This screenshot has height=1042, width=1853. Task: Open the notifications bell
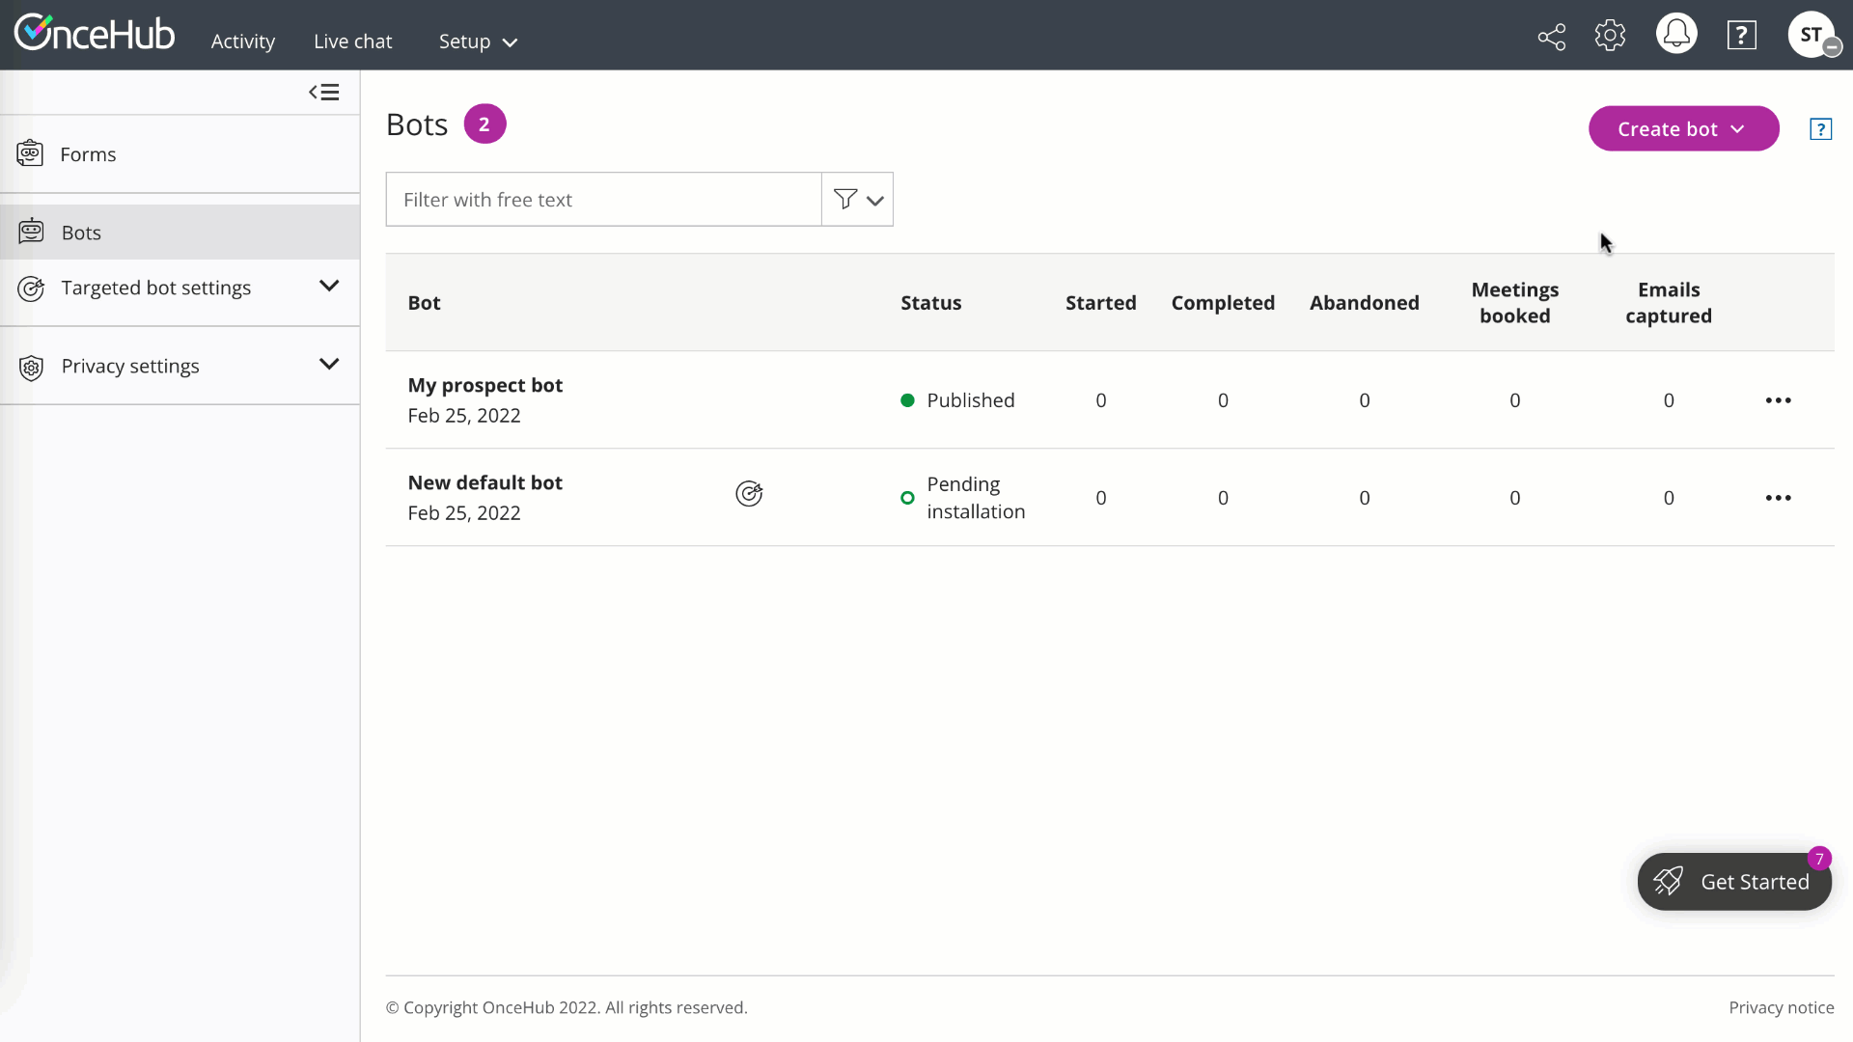[x=1676, y=35]
